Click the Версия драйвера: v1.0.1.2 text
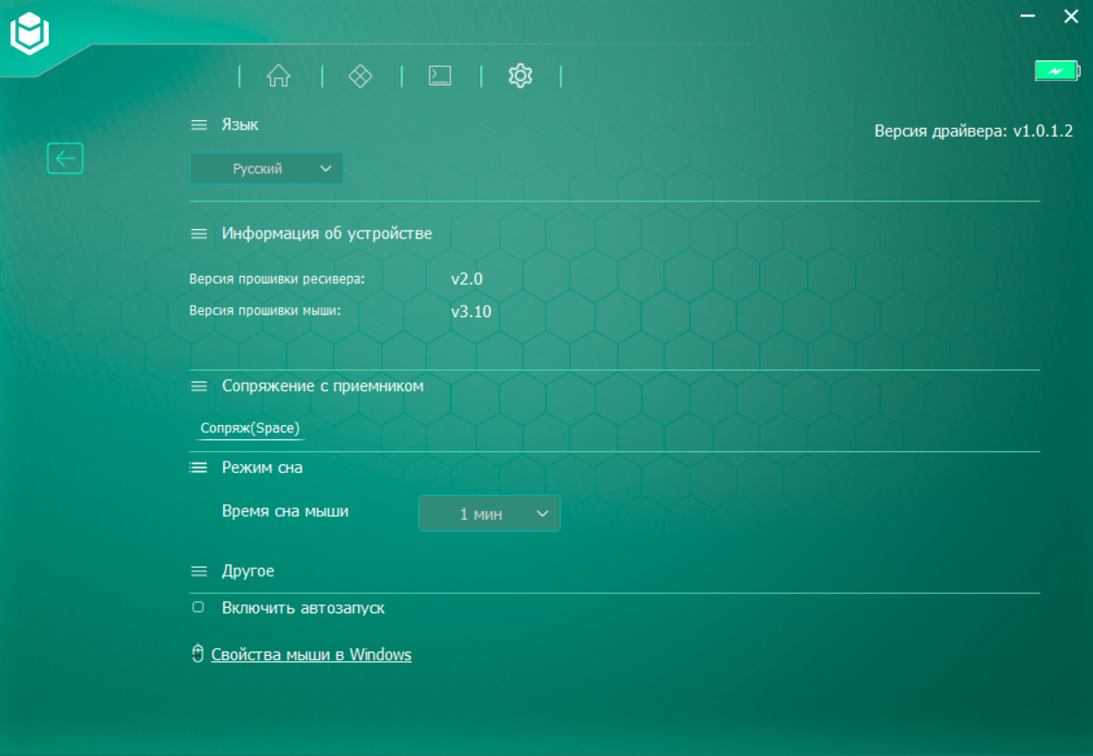Screen dimensions: 1093x756 point(974,132)
